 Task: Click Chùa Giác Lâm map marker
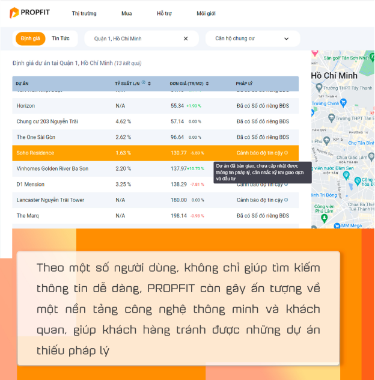coord(371,156)
